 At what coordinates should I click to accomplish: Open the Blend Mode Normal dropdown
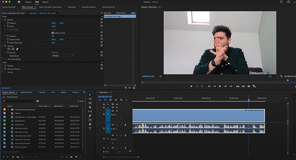(x=63, y=56)
